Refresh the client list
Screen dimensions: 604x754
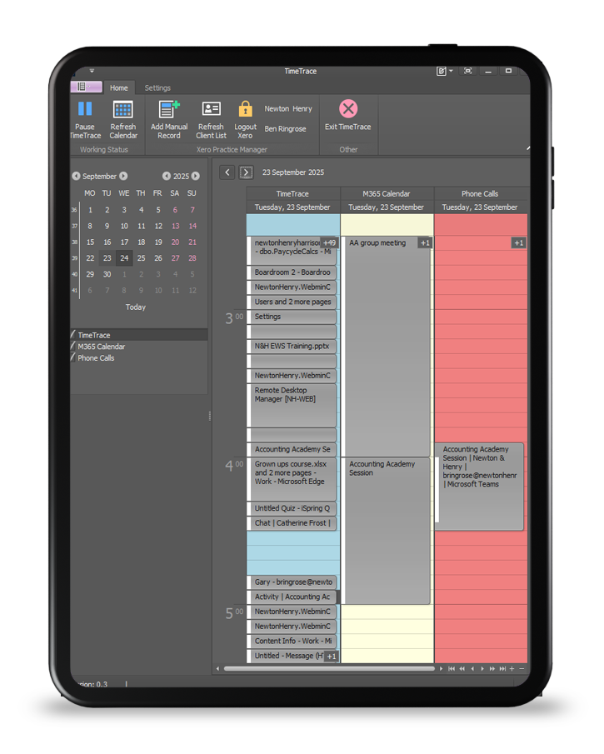click(211, 109)
